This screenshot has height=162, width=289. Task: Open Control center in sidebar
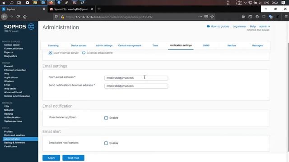coord(12,45)
